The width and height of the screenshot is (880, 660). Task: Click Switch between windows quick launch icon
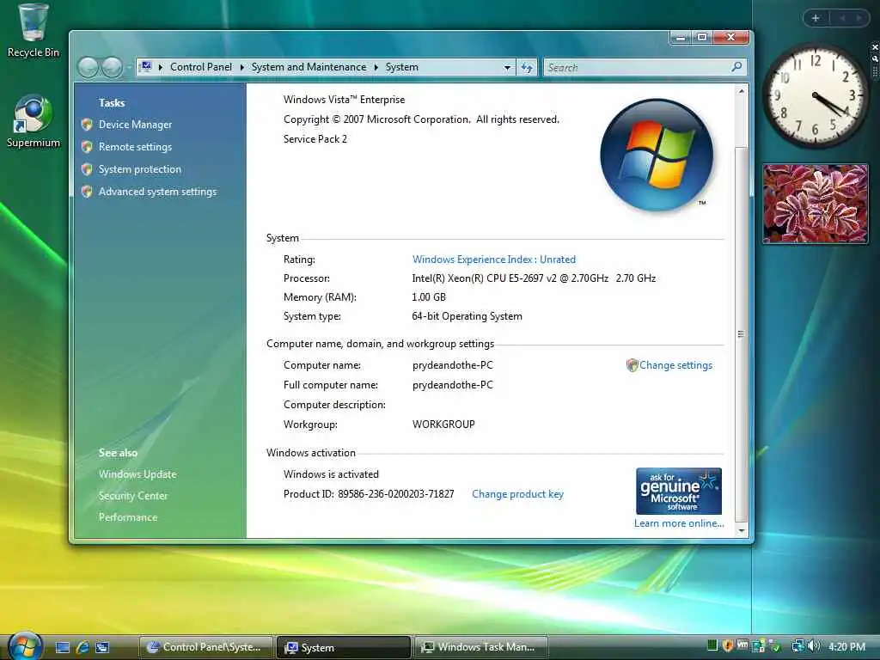(x=102, y=648)
